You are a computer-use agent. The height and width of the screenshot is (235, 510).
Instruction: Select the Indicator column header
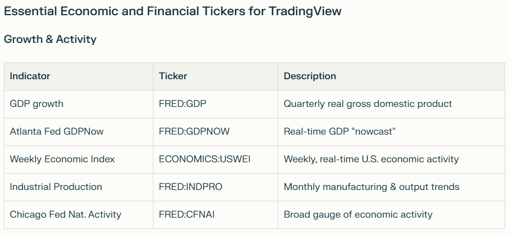(x=30, y=76)
